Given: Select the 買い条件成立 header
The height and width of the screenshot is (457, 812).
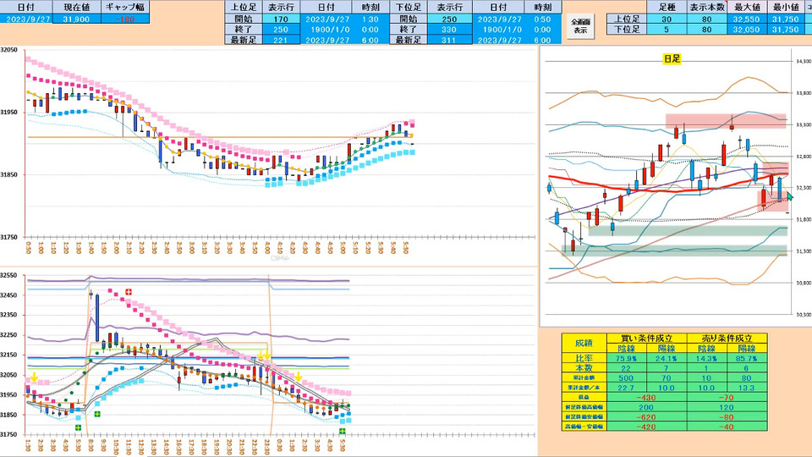Looking at the screenshot, I should tap(645, 339).
